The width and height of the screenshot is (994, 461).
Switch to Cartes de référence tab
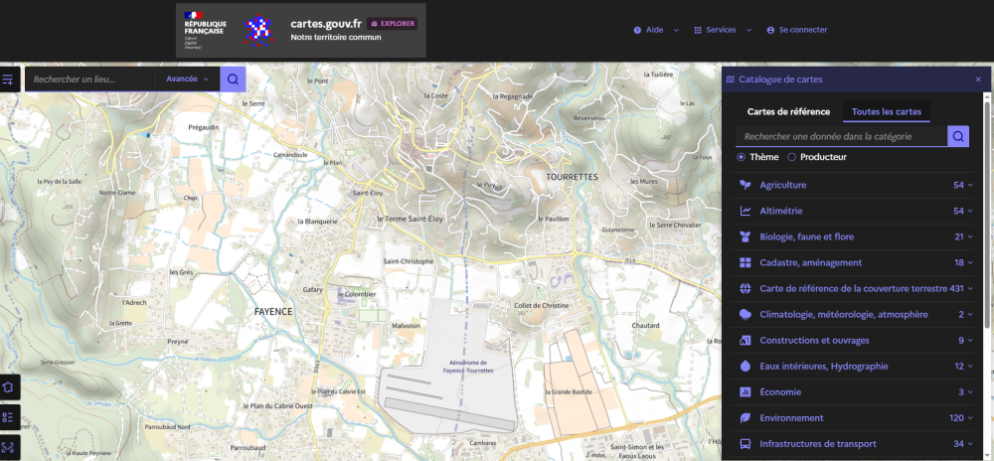(x=788, y=111)
